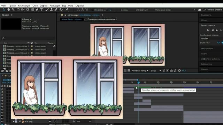The width and height of the screenshot is (223, 125).
Task: Open the Эффект menu
Action: pos(44,6)
